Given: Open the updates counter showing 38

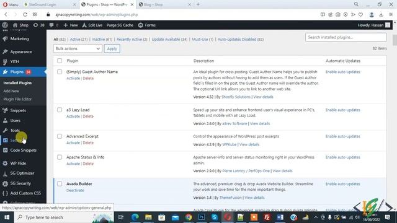Looking at the screenshot, I should (38, 25).
